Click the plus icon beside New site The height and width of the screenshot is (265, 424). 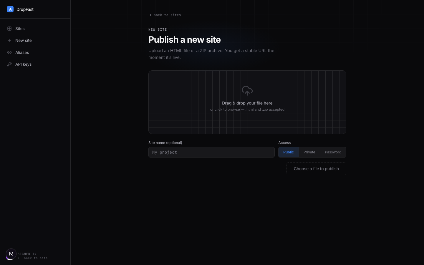9,40
